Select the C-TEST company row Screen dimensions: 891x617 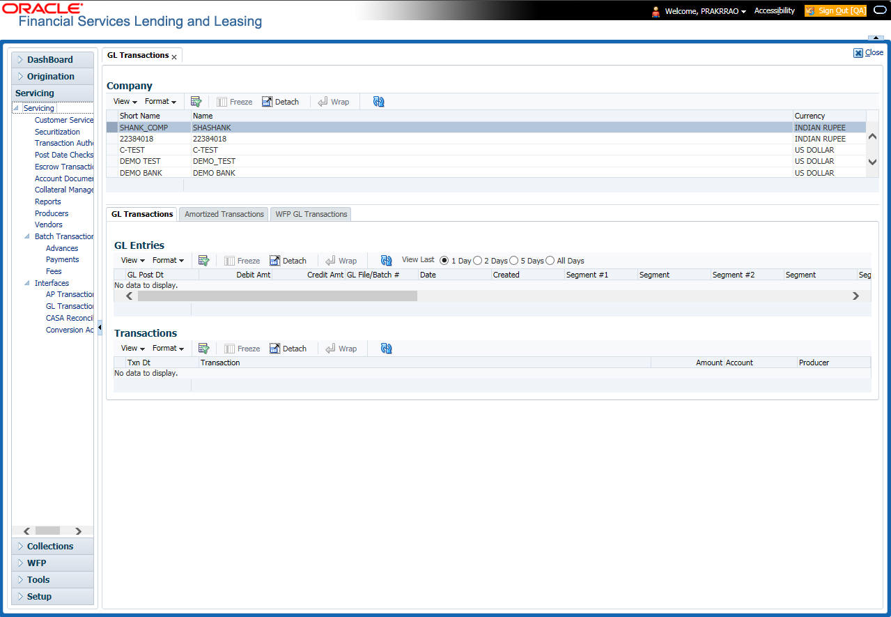[x=486, y=150]
